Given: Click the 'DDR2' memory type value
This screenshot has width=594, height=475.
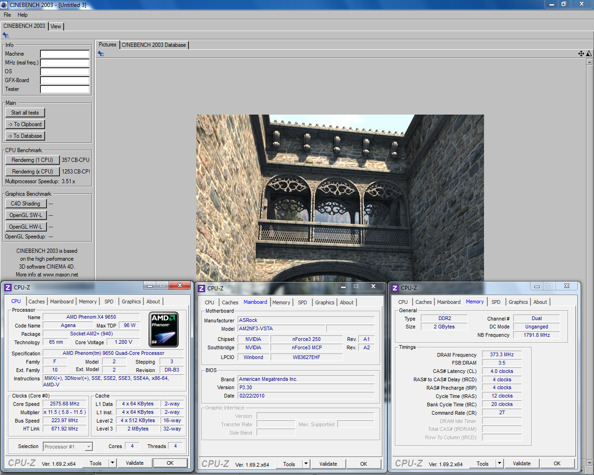Looking at the screenshot, I should pos(445,319).
